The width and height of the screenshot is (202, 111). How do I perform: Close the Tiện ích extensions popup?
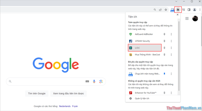click(177, 15)
